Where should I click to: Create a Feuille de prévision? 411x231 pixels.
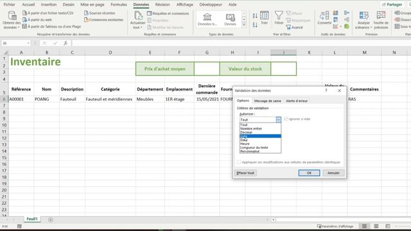tap(381, 20)
